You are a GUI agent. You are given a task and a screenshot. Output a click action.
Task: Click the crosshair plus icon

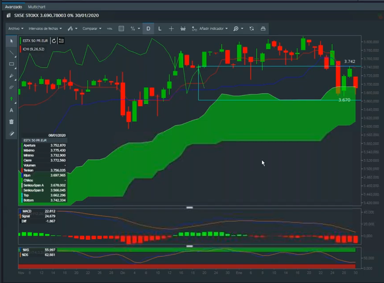[171, 29]
